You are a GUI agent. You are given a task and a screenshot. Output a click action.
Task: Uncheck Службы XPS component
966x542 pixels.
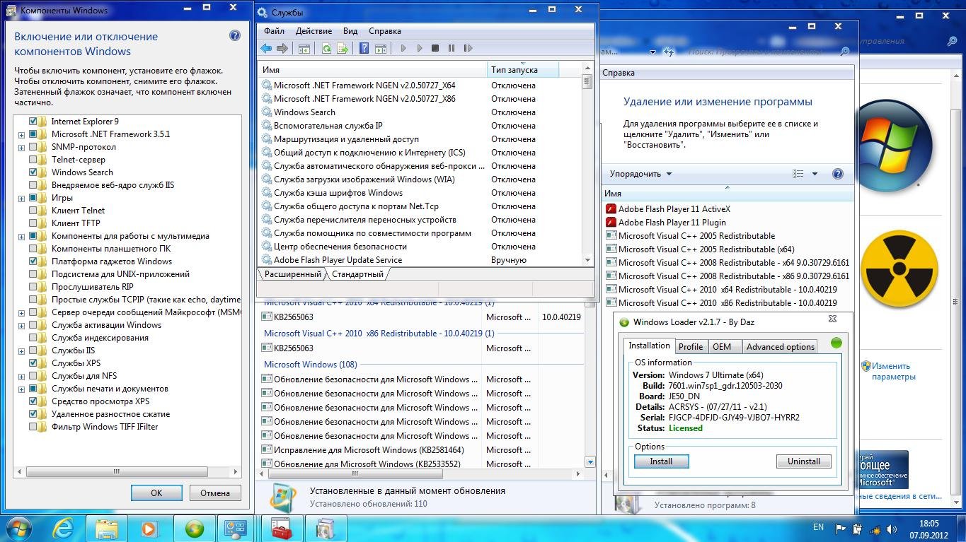[x=33, y=363]
